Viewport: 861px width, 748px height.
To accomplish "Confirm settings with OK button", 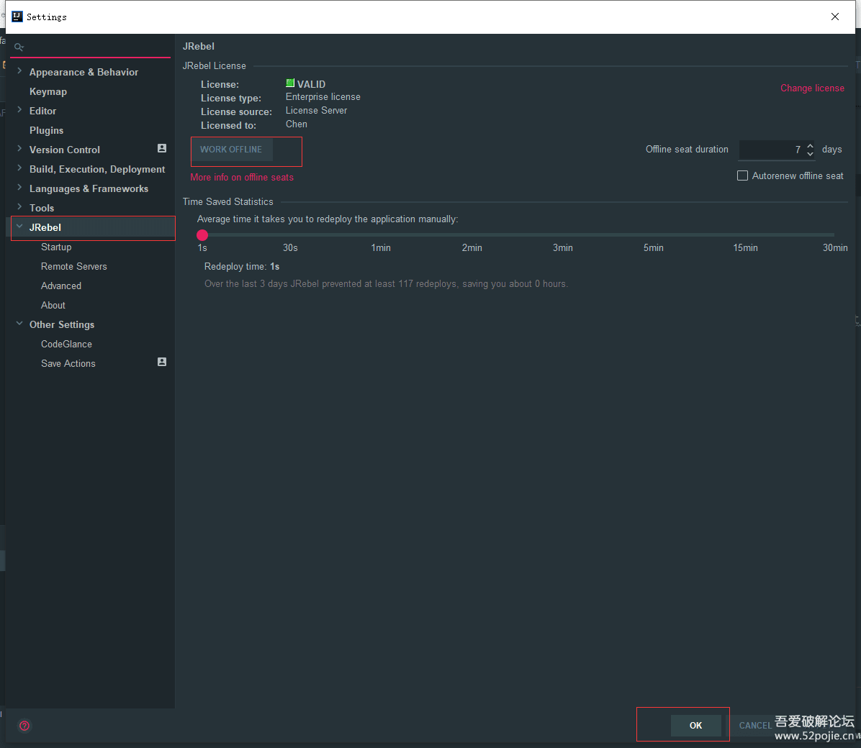I will 695,726.
